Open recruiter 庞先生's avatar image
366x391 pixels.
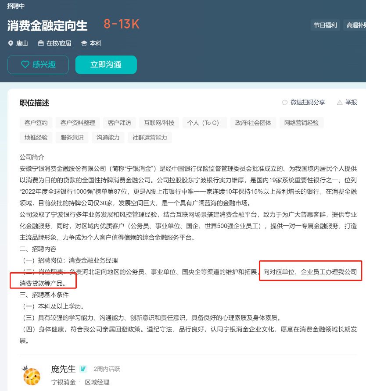point(32,376)
